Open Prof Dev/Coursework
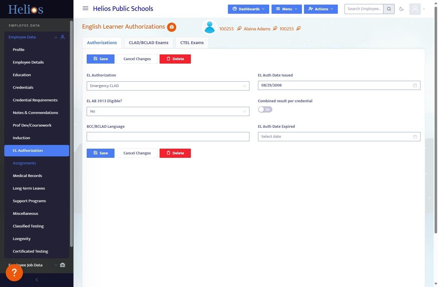The image size is (438, 287). (37, 125)
